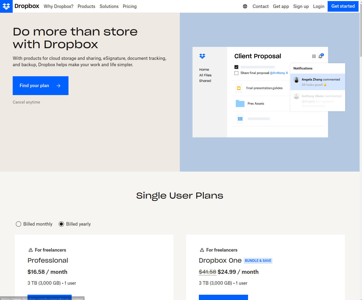Click the Professional plan title
The width and height of the screenshot is (362, 300).
tap(48, 261)
